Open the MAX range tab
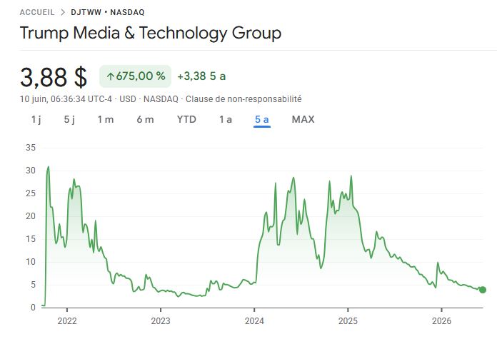Image resolution: width=497 pixels, height=339 pixels. [x=303, y=119]
